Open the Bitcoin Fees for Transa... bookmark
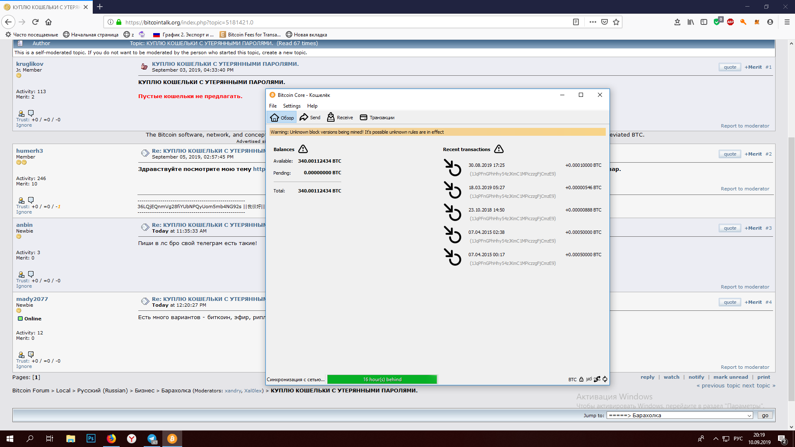795x447 pixels. (x=250, y=34)
